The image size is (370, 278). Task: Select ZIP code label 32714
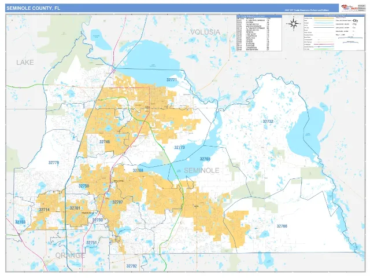click(x=45, y=210)
